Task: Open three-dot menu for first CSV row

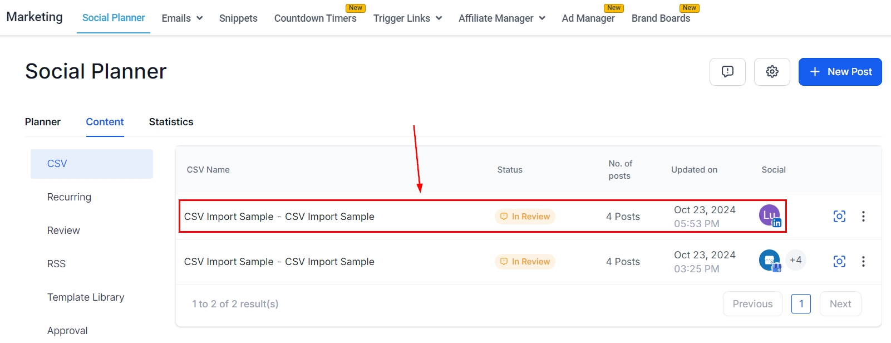Action: pos(863,217)
